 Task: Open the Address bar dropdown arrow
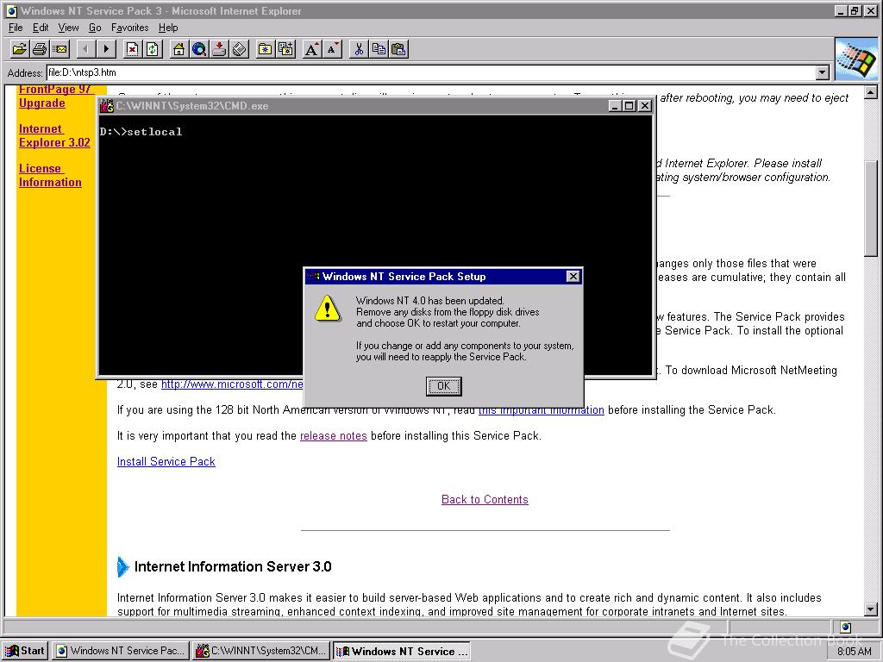[824, 72]
